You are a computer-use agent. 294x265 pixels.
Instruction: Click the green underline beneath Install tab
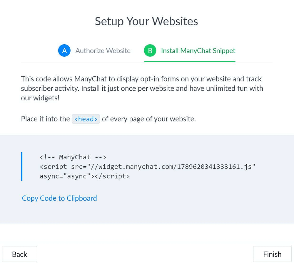pos(190,61)
